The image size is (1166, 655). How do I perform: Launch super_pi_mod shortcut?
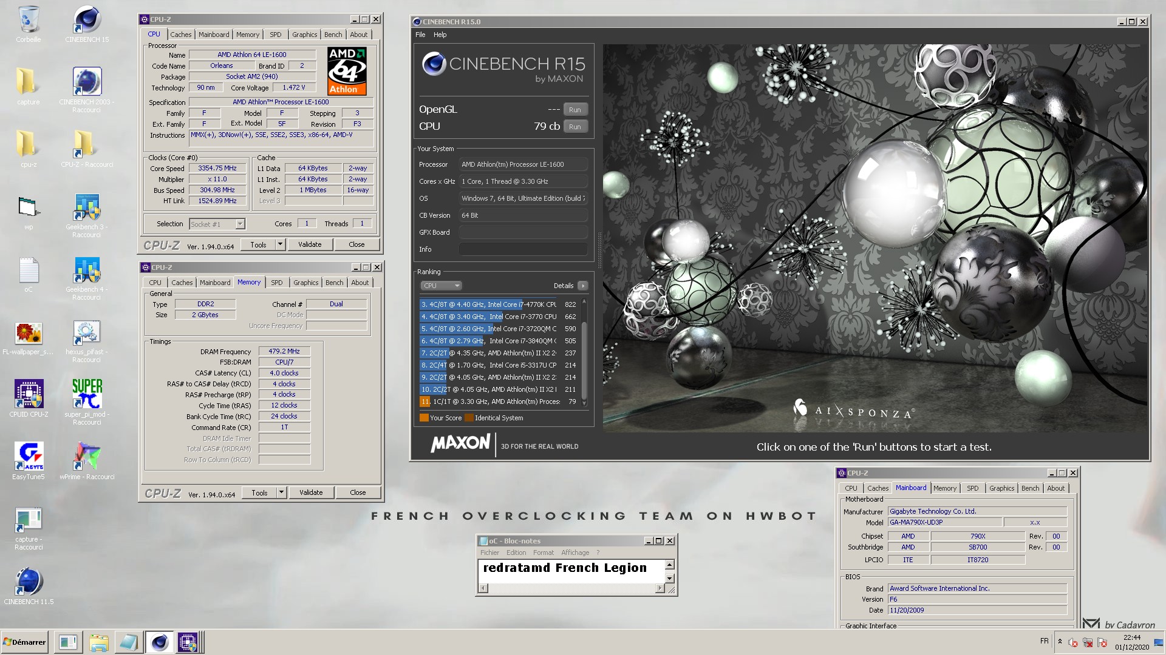click(x=87, y=401)
